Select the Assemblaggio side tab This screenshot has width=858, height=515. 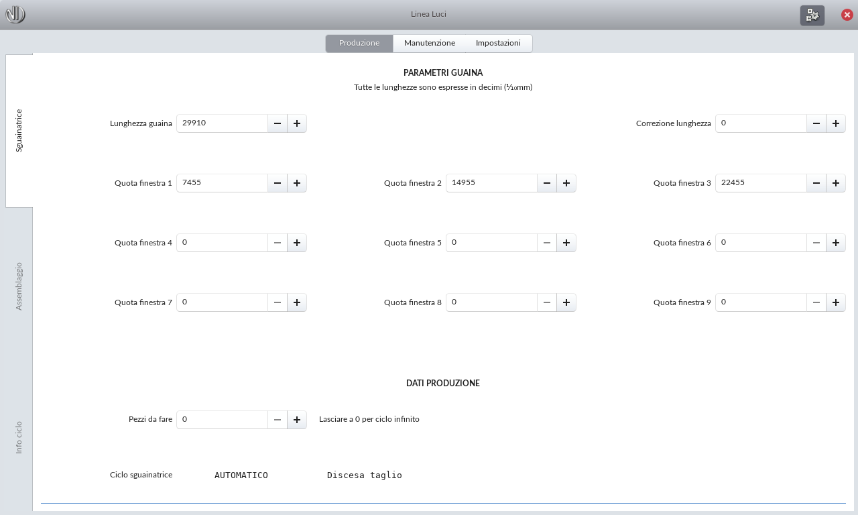point(19,286)
